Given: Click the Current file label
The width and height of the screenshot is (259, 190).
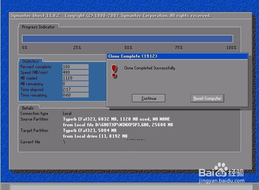Looking at the screenshot, I should pyautogui.click(x=30, y=142).
